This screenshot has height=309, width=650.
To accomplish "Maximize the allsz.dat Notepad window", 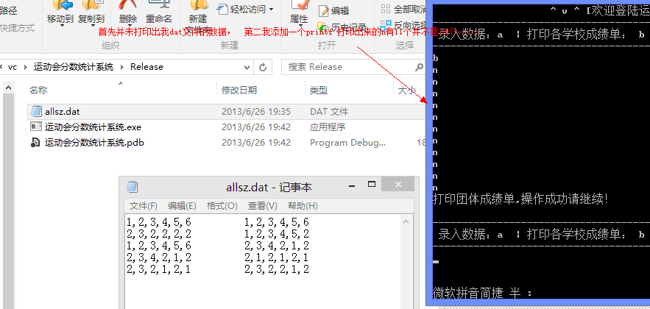I will coord(372,185).
